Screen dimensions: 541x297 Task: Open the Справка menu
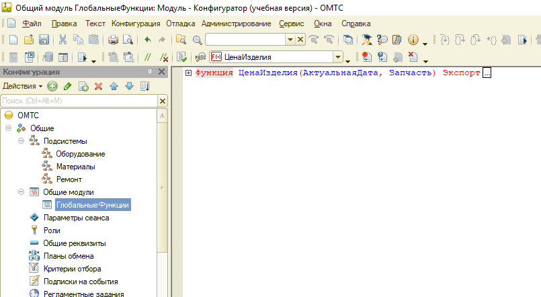pyautogui.click(x=356, y=24)
